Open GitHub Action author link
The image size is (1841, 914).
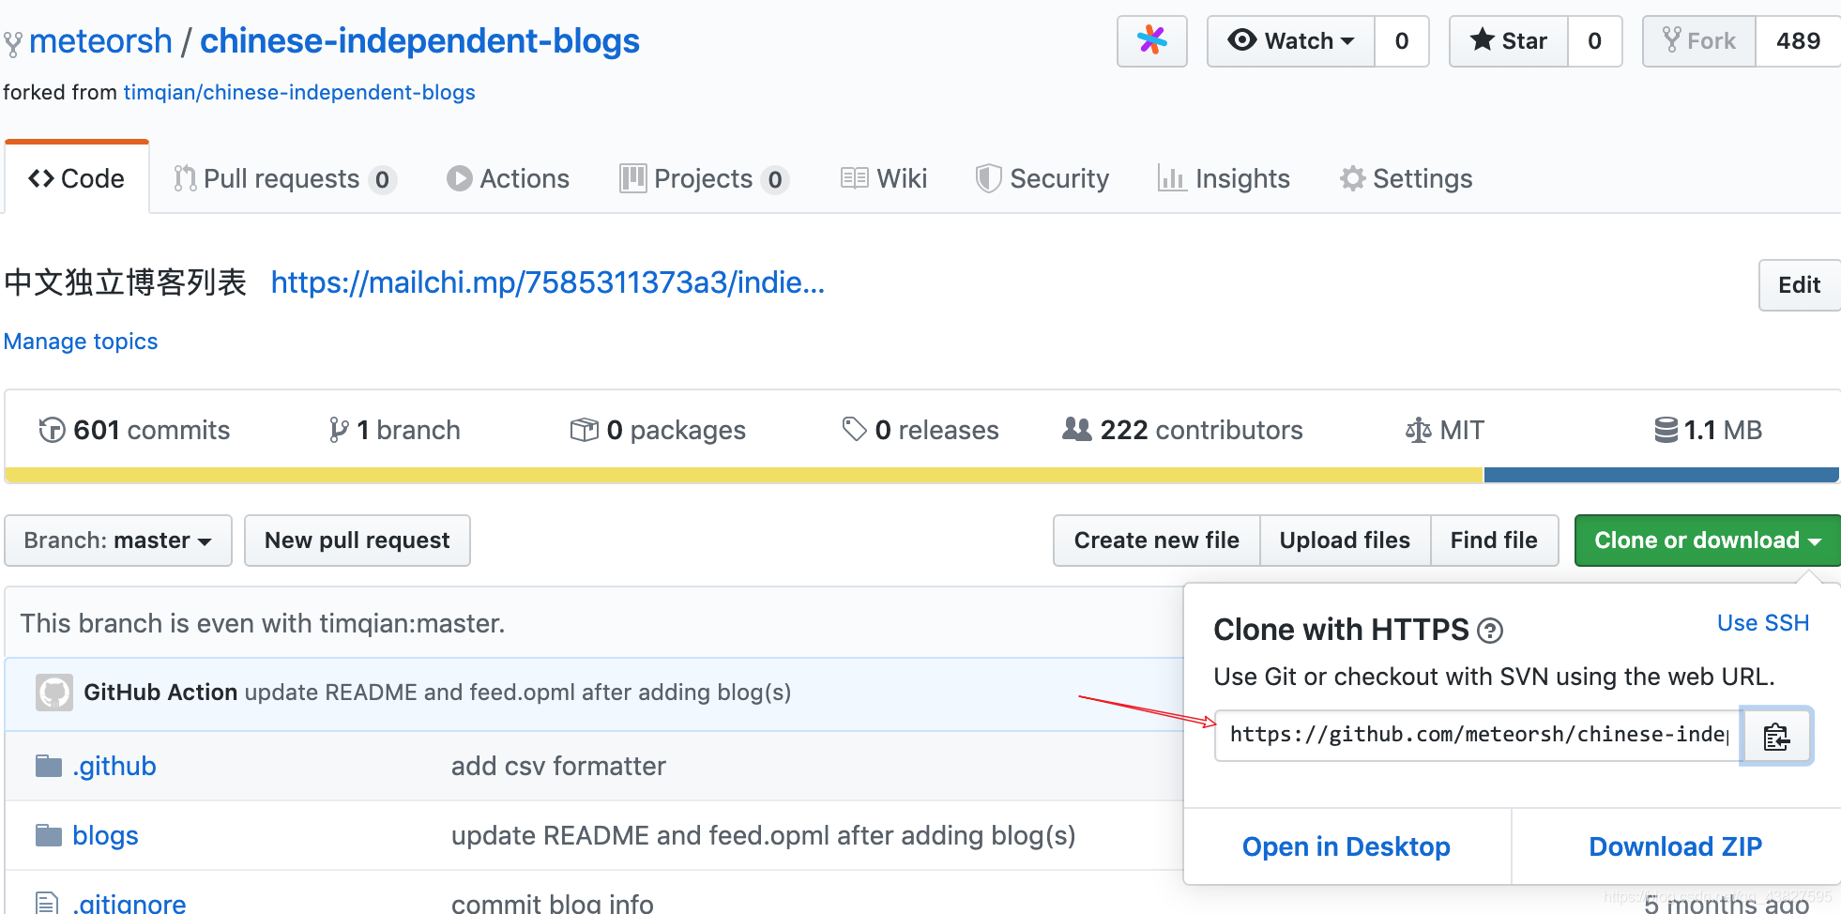click(160, 693)
